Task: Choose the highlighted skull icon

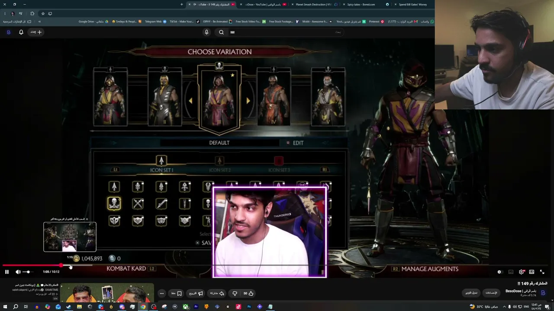Action: [x=114, y=203]
